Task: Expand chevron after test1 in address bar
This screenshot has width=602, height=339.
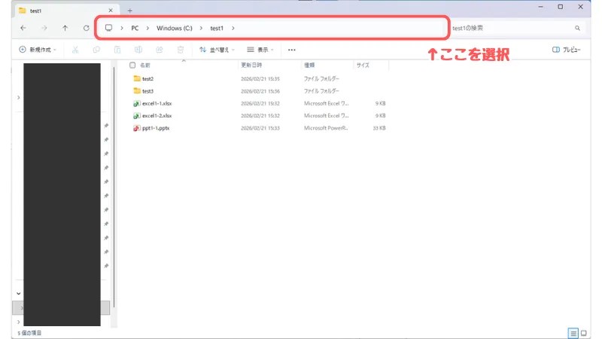Action: (x=233, y=28)
